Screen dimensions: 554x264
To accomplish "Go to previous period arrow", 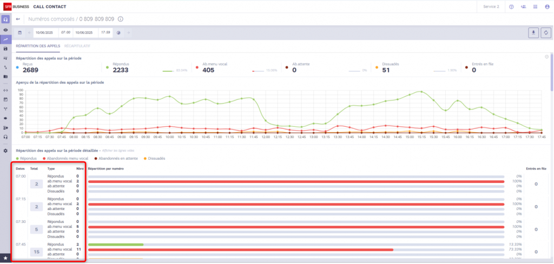I will [29, 33].
